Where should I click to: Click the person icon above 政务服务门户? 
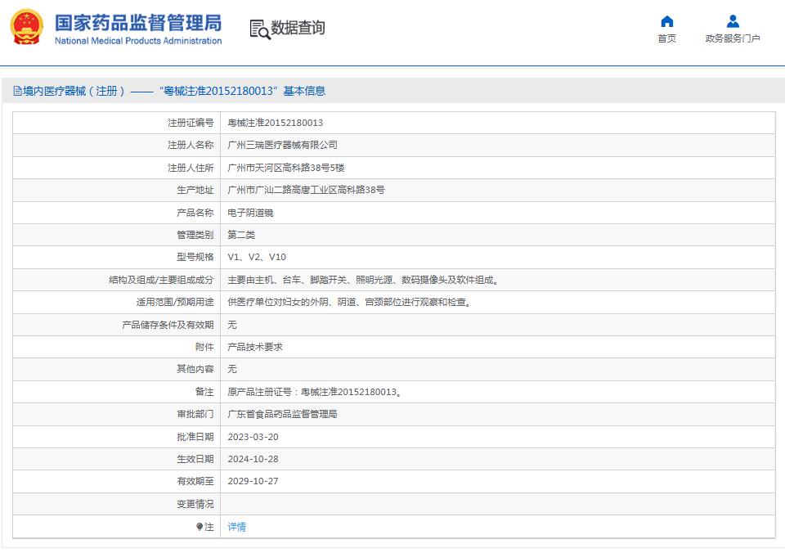tap(732, 21)
